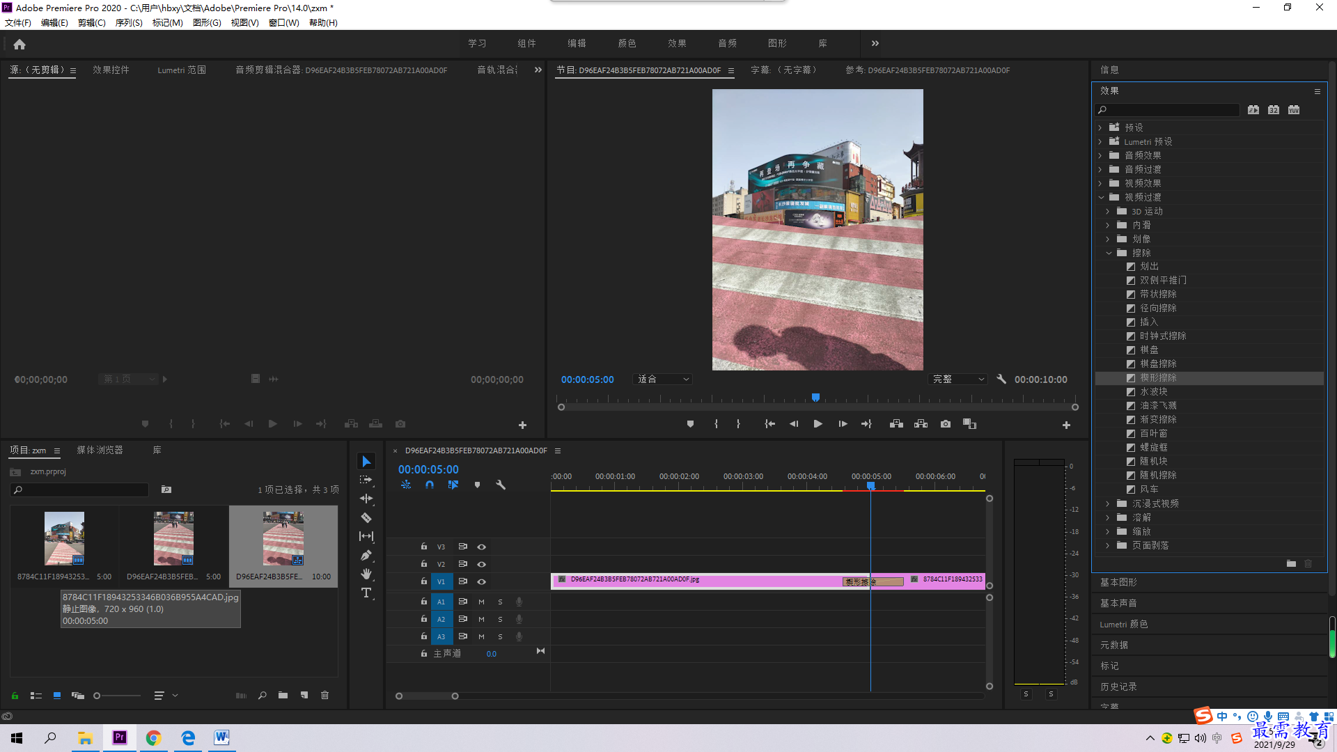Click the Extract button in program monitor
This screenshot has width=1337, height=752.
coord(921,424)
